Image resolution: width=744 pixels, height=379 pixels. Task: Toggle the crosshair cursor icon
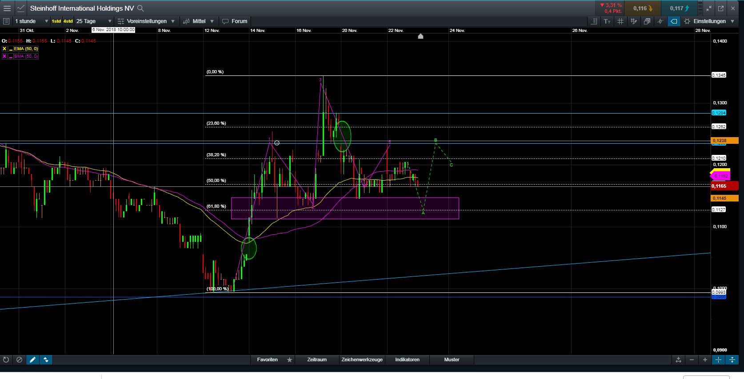(660, 21)
